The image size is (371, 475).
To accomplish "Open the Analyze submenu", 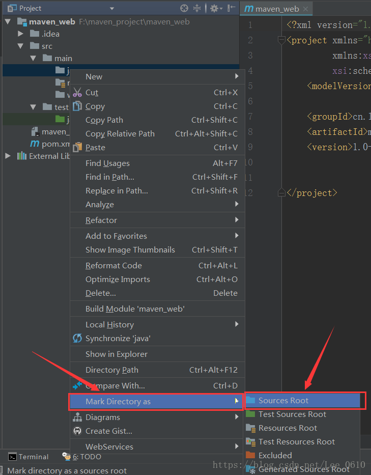I will click(157, 205).
